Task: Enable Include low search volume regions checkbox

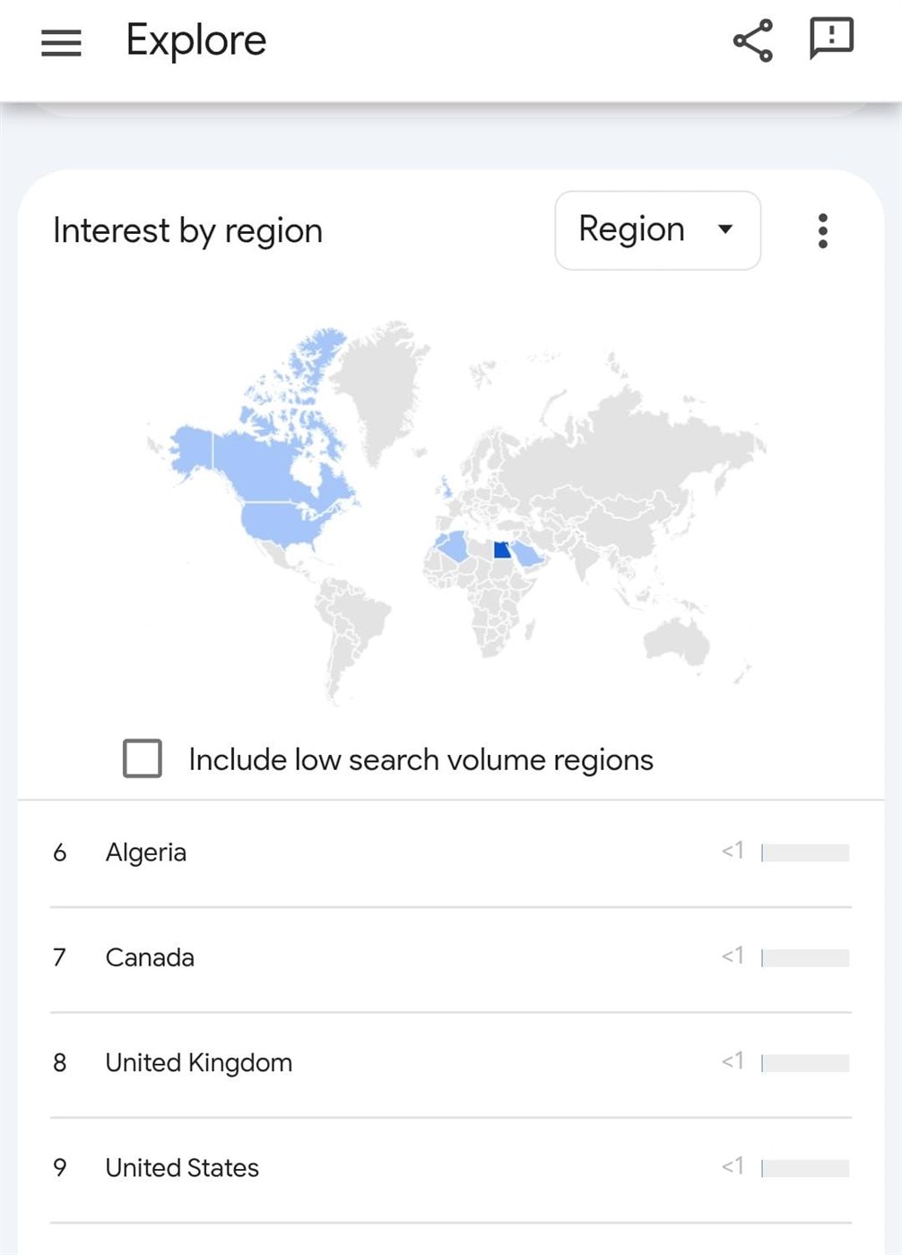Action: (x=143, y=758)
